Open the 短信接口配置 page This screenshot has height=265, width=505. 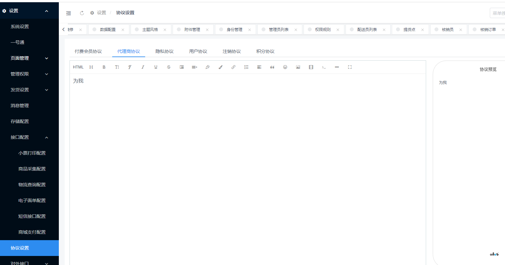pos(32,216)
